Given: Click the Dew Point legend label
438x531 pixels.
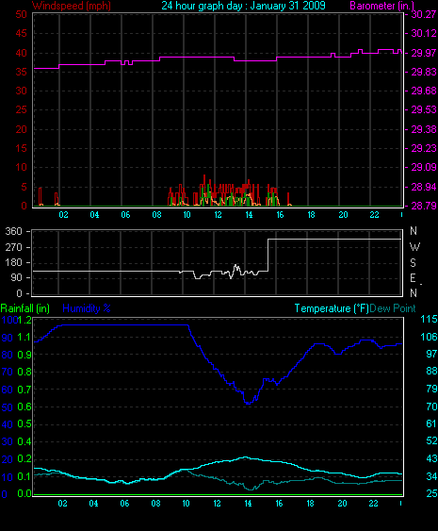Looking at the screenshot, I should [393, 308].
